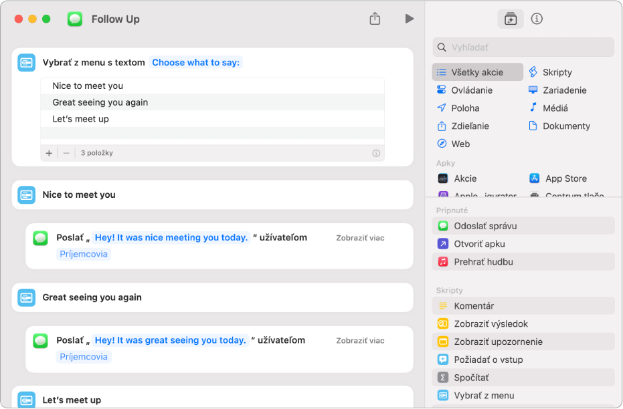Click the Príjemcovia field in first message action
Viewport: 623px width, 409px height.
click(x=84, y=254)
